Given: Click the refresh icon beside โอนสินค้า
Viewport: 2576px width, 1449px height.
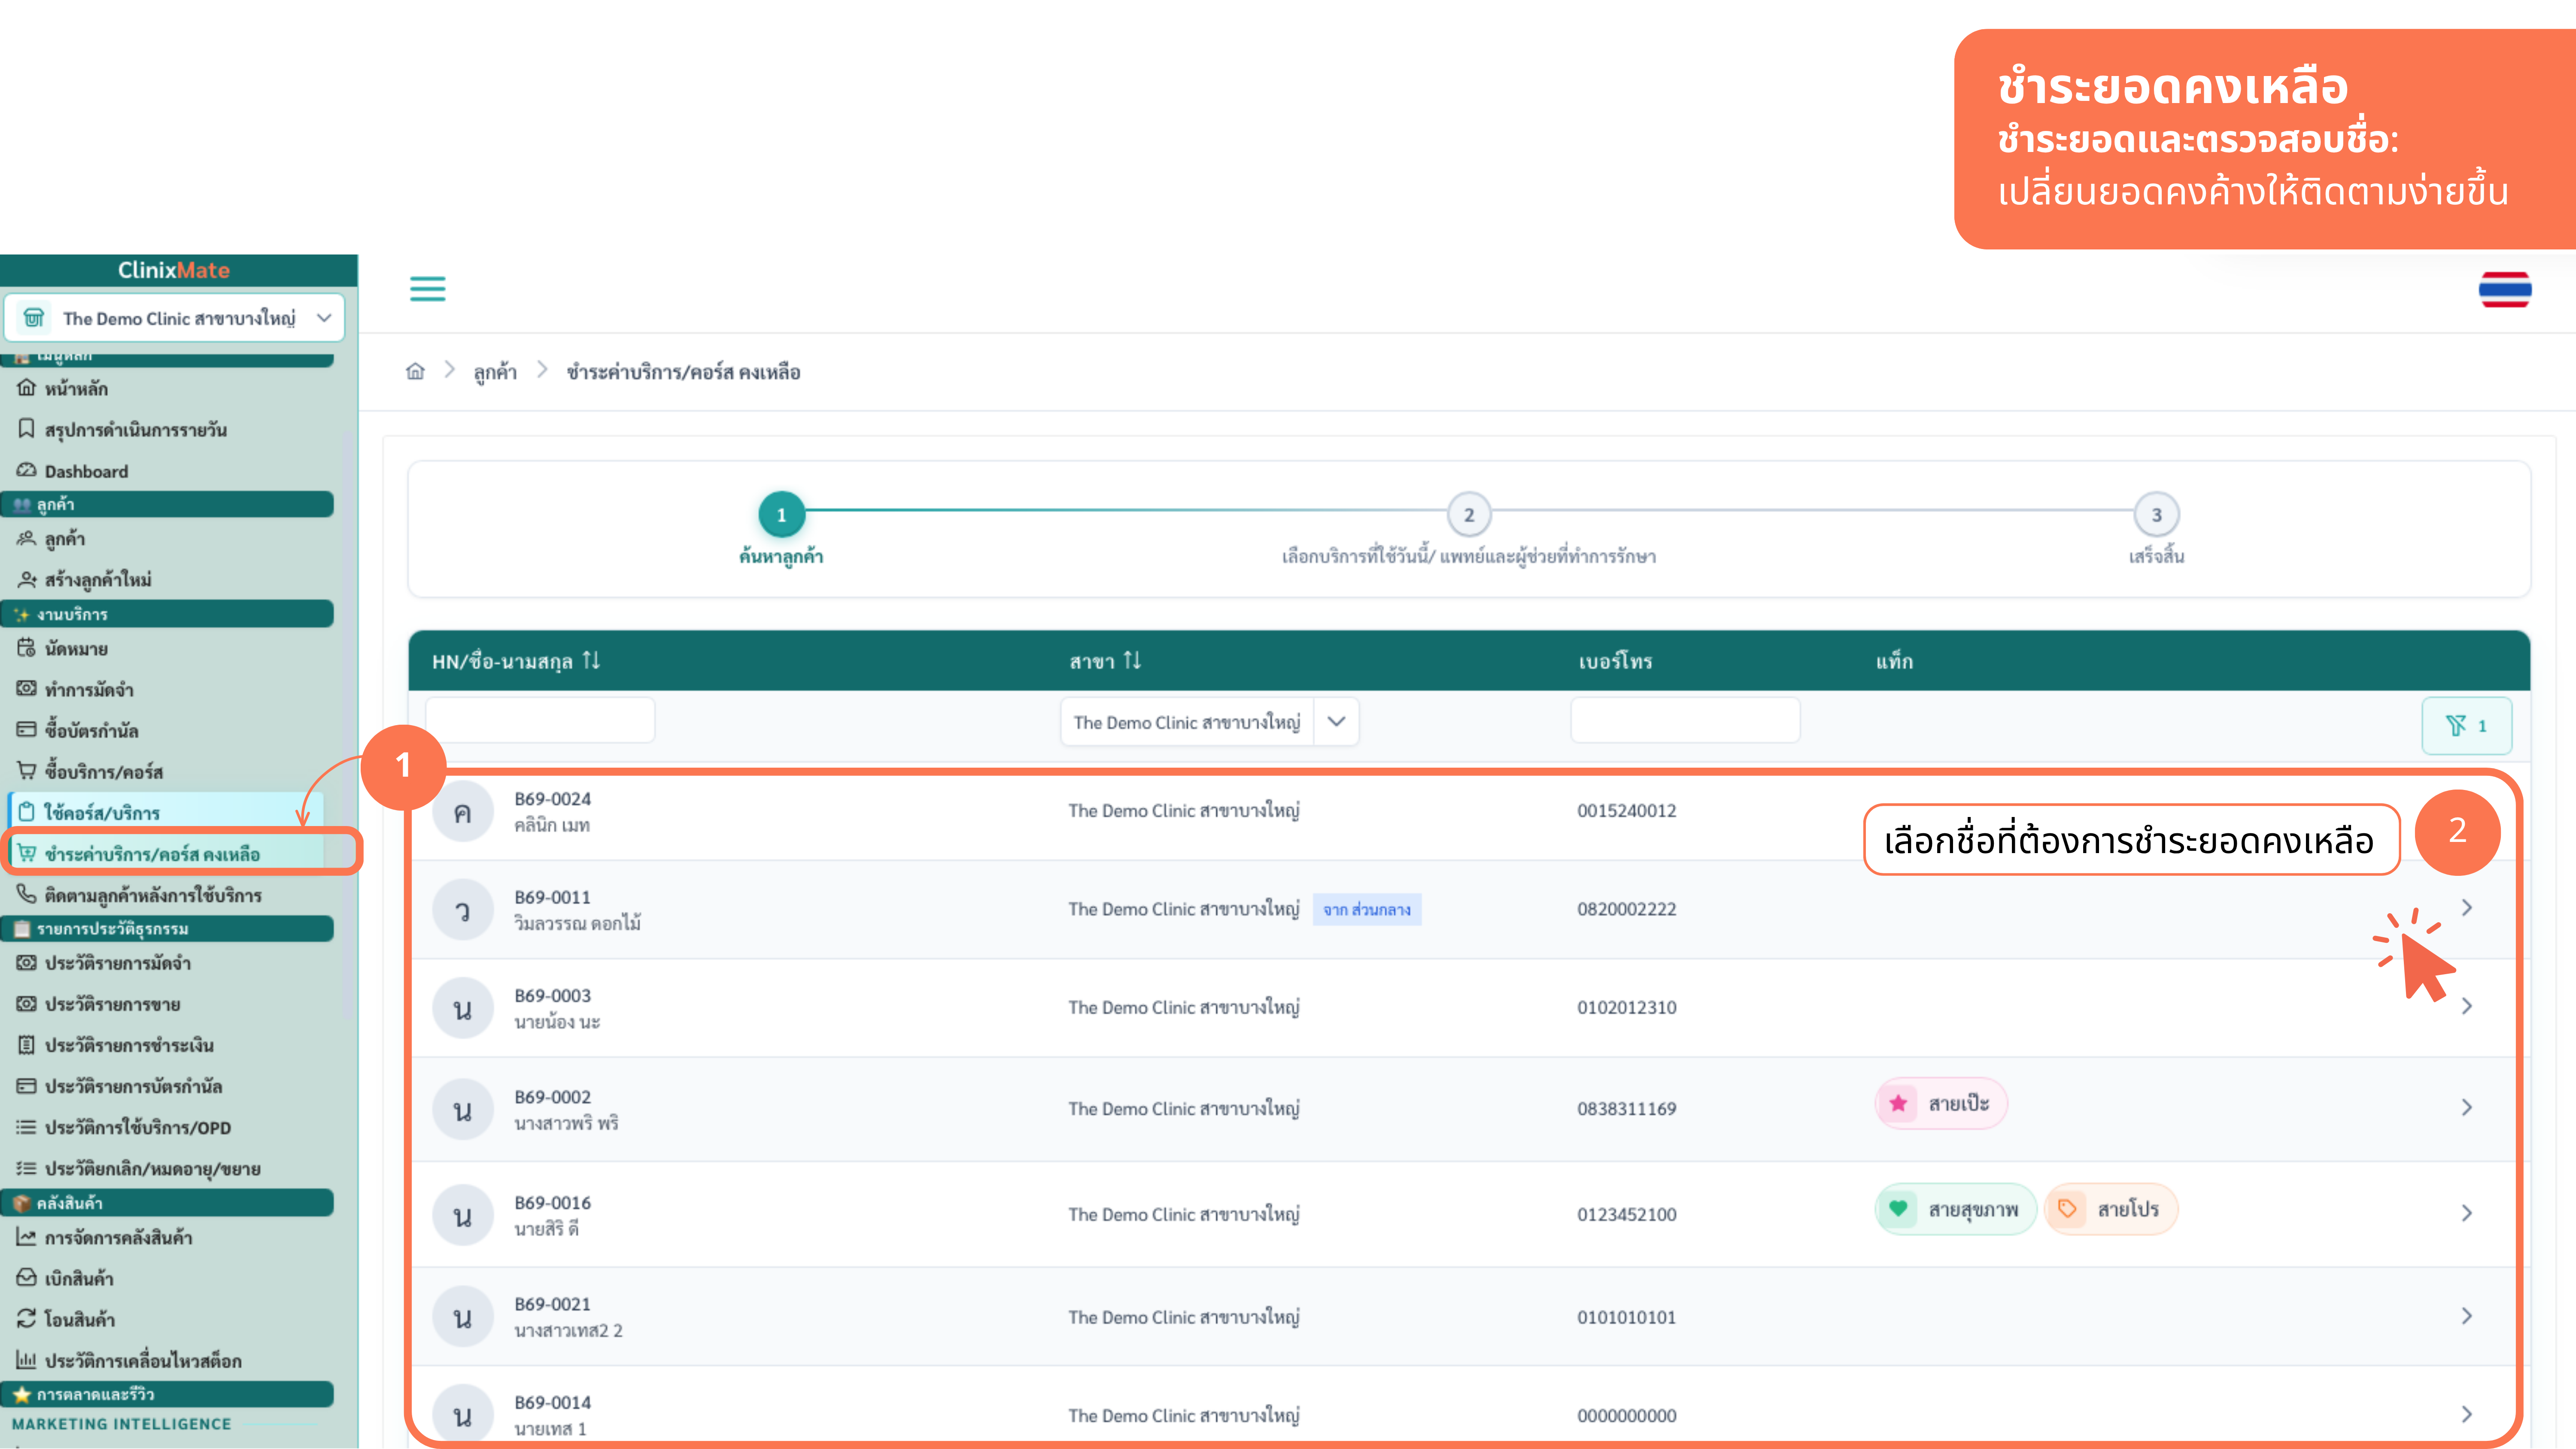Looking at the screenshot, I should [x=26, y=1319].
